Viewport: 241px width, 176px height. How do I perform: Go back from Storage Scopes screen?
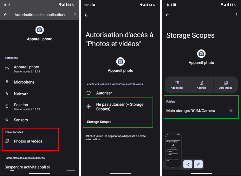[167, 15]
